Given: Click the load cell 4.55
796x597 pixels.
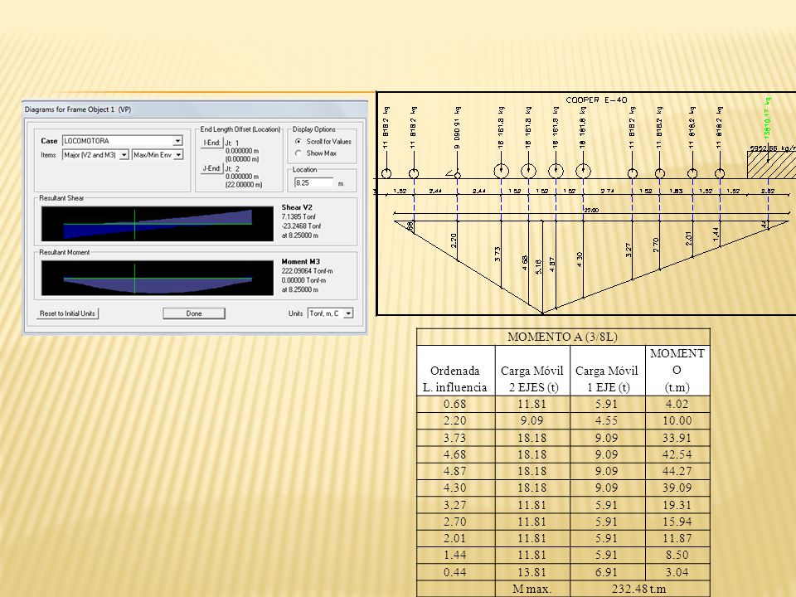Looking at the screenshot, I should click(607, 421).
